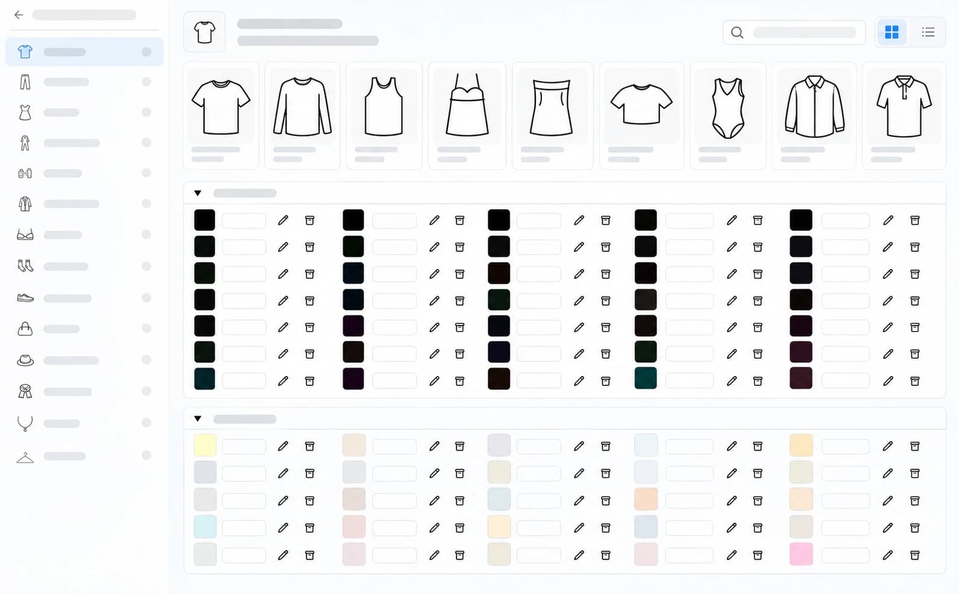
Task: Click the search magnifier icon
Action: pyautogui.click(x=737, y=32)
